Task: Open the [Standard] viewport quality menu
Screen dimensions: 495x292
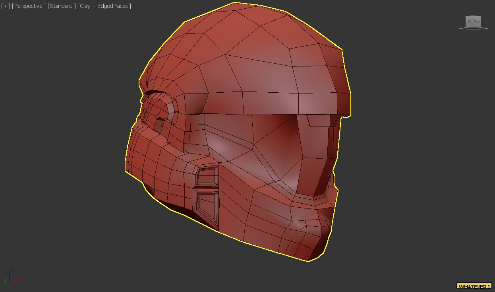Action: click(62, 6)
